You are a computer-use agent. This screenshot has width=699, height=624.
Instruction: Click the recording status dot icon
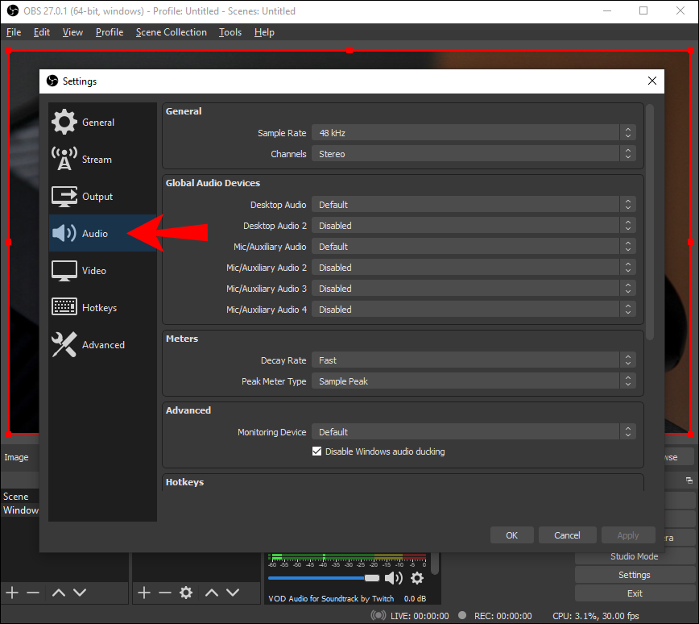click(x=462, y=615)
